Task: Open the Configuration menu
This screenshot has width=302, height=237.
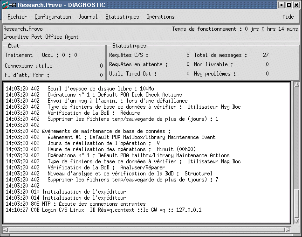Action: coord(53,17)
